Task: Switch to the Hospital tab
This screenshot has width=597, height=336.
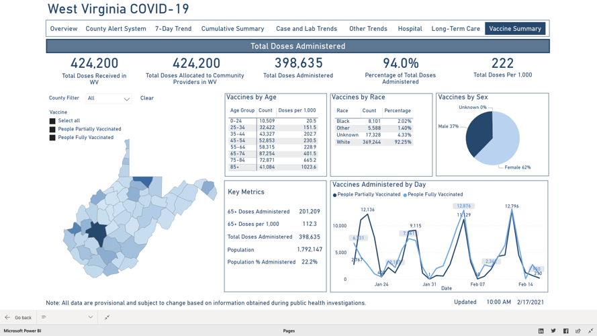Action: click(x=410, y=29)
